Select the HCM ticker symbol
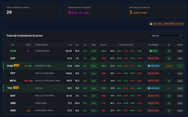 13,51
